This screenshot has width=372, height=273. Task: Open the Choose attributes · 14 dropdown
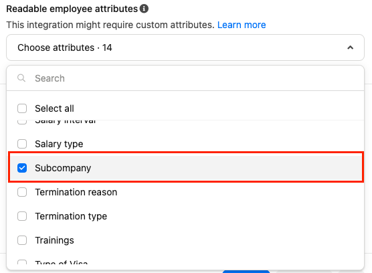click(x=185, y=48)
